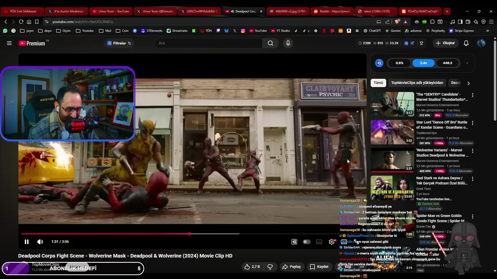Open options for the SENTRY Candidate video
497x279 pixels.
(473, 95)
